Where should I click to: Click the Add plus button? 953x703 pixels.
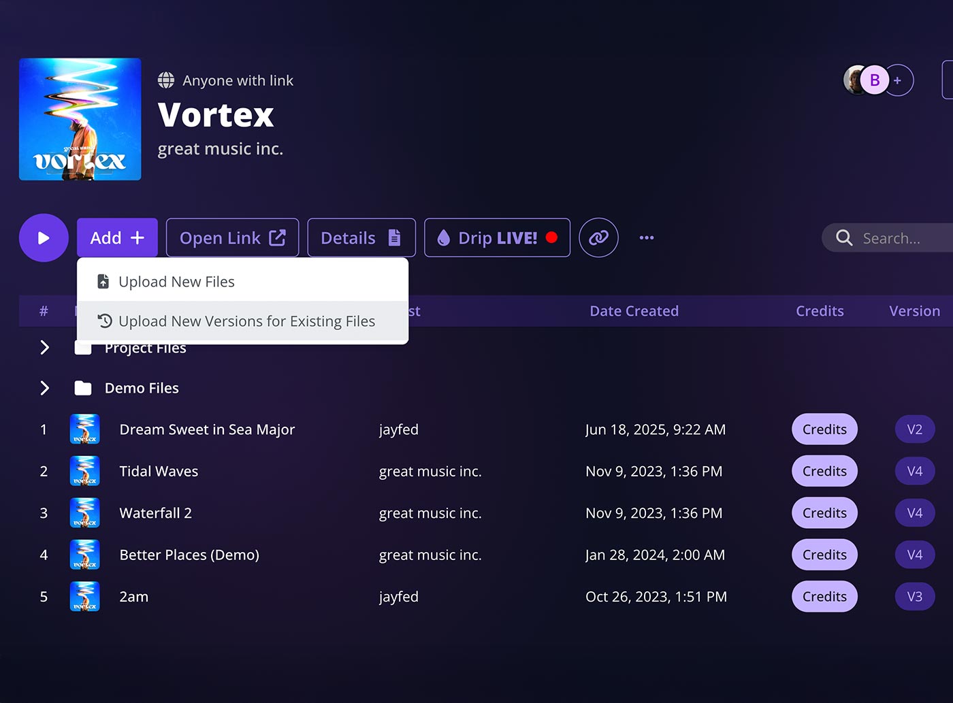pos(117,238)
